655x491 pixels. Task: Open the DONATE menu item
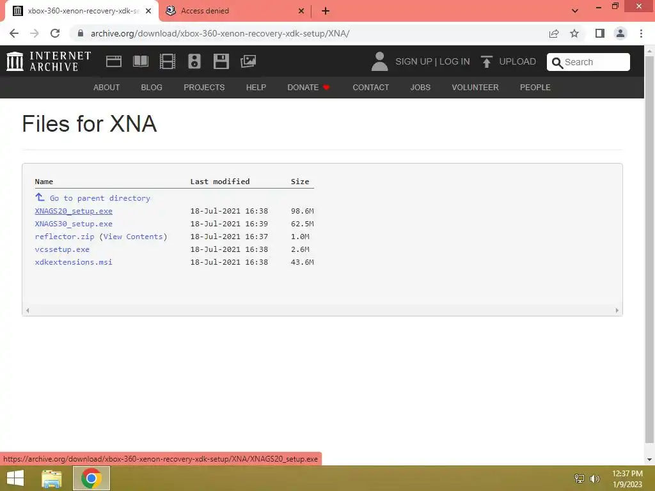tap(308, 87)
